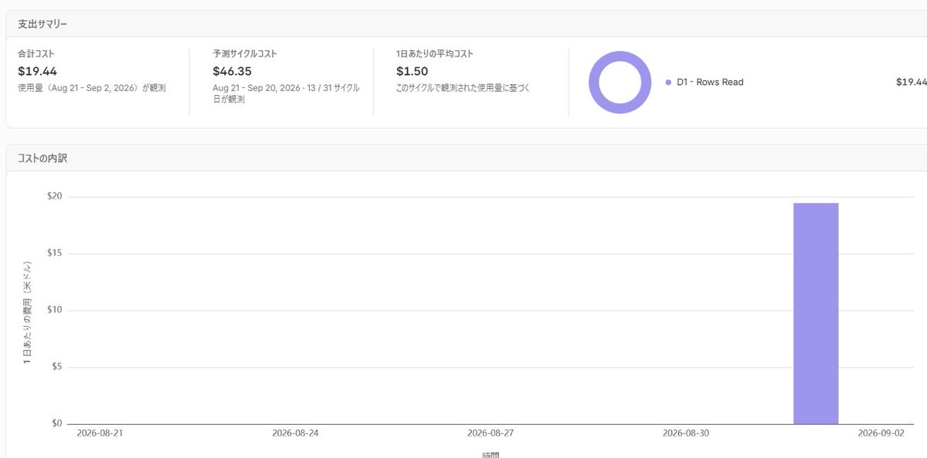Click the 2026-09-02 x-axis date
This screenshot has height=458, width=927.
pos(881,433)
